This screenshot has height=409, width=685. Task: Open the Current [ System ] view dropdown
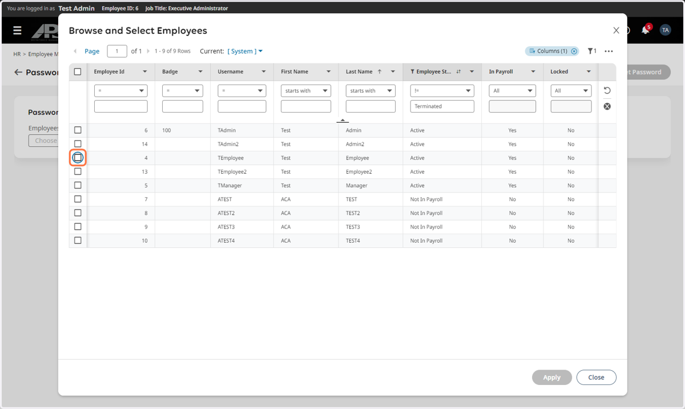(245, 51)
